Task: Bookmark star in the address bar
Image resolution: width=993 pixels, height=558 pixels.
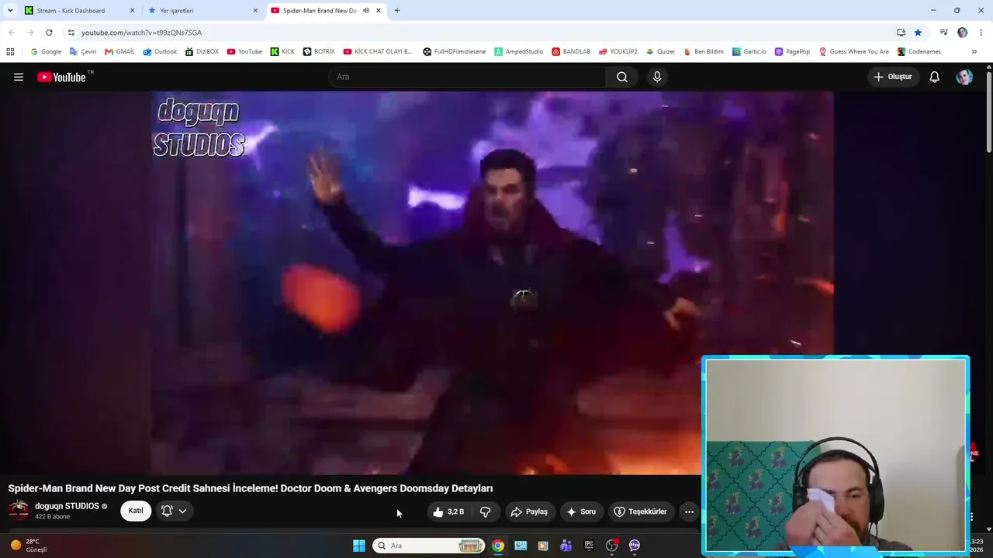Action: pos(918,33)
